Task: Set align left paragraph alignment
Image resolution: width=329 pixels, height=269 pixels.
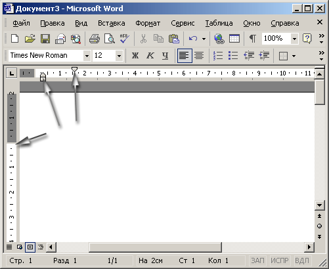Action: 185,56
